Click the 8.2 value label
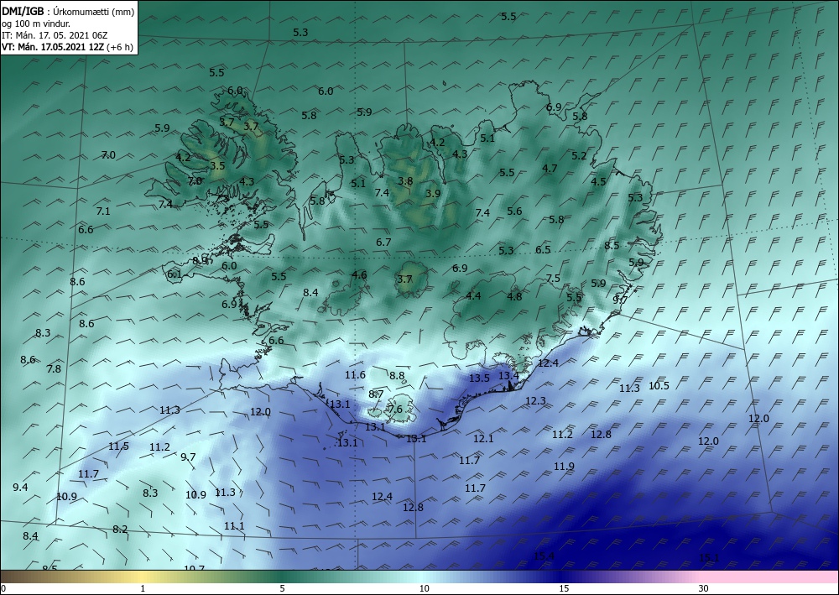The height and width of the screenshot is (595, 839). 120,530
